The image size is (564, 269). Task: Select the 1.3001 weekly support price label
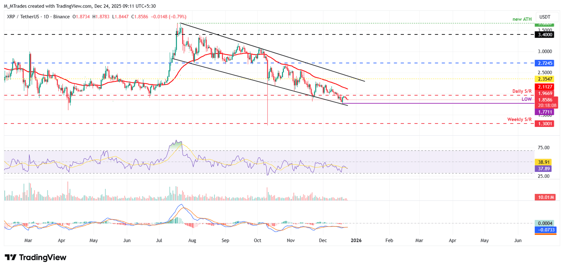click(544, 124)
